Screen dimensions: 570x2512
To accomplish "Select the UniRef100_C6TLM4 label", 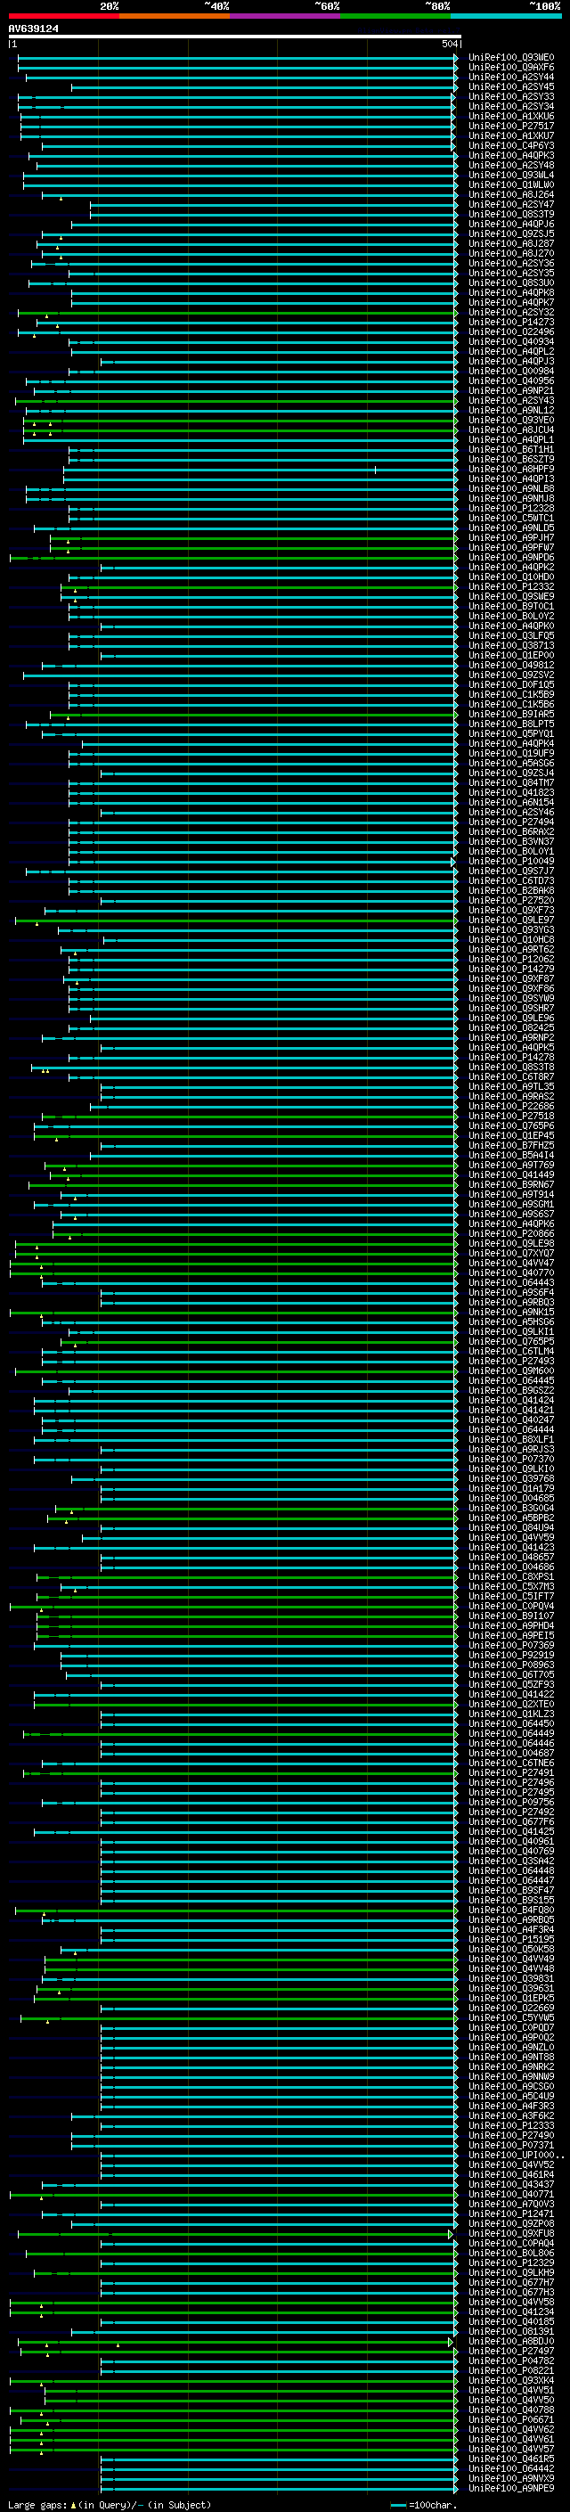I will pos(511,1352).
